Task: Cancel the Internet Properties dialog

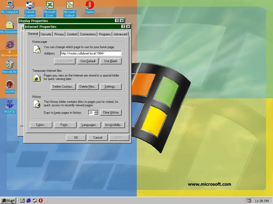Action: (x=98, y=138)
